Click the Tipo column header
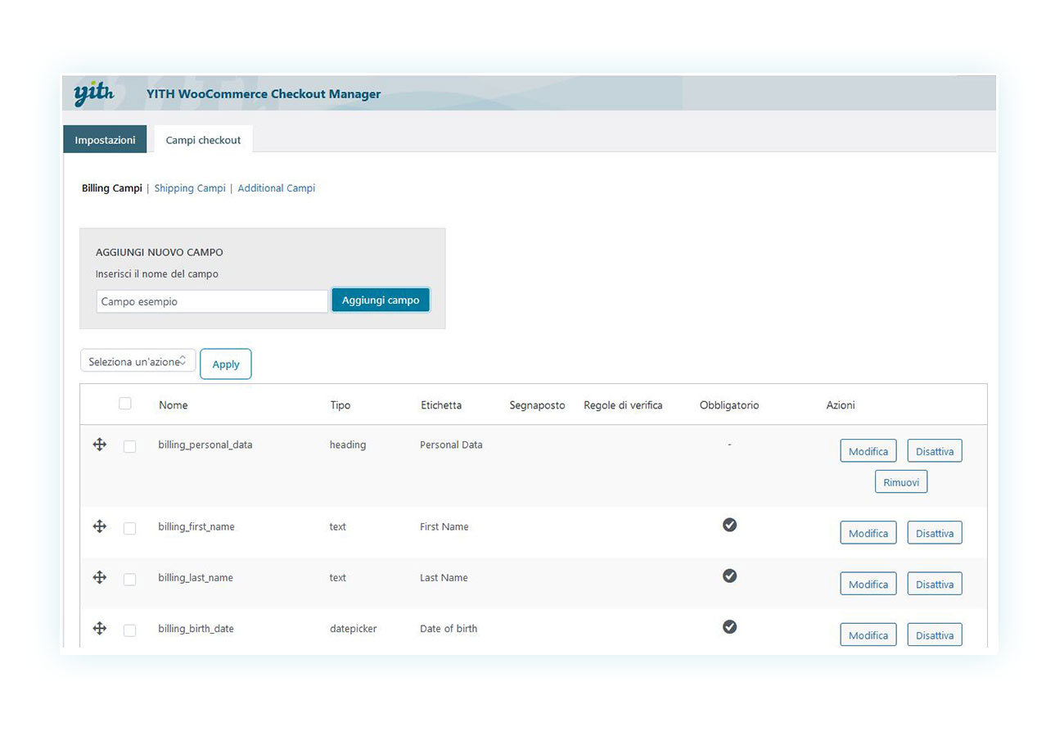The width and height of the screenshot is (1064, 736). click(340, 405)
